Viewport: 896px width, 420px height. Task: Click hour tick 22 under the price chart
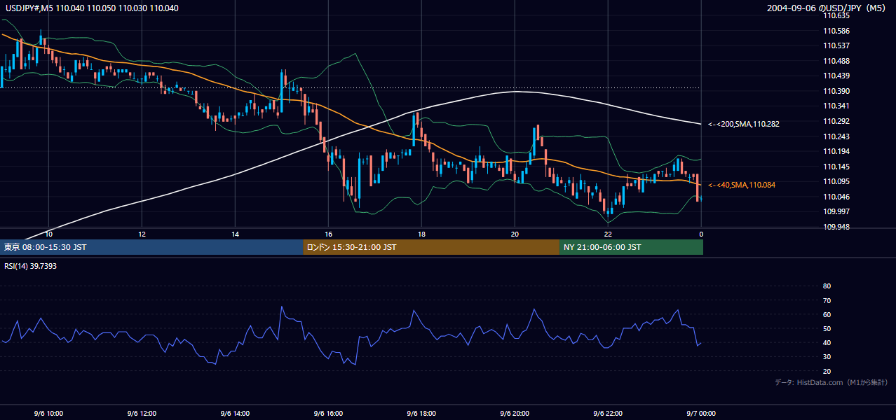point(608,234)
